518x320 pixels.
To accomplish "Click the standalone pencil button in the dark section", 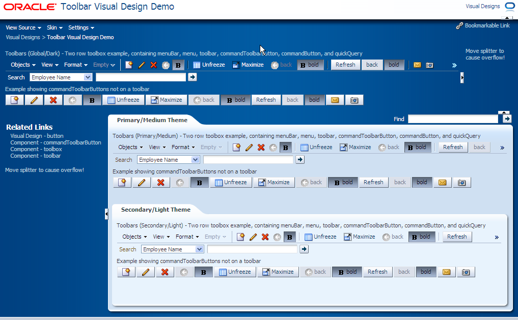I will pos(34,100).
